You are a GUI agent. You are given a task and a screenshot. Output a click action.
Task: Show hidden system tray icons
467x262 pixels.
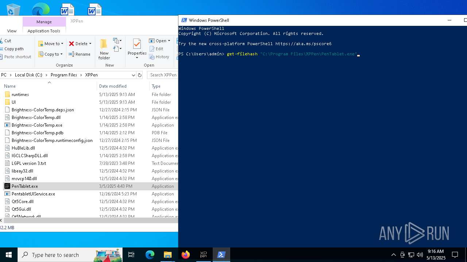[x=393, y=255]
